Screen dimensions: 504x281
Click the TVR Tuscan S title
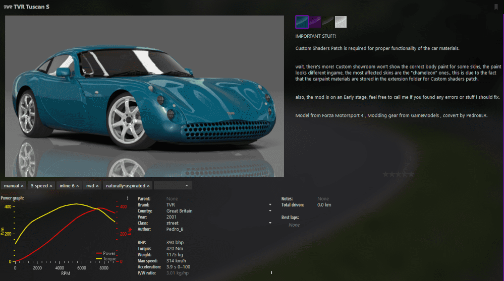pos(31,7)
